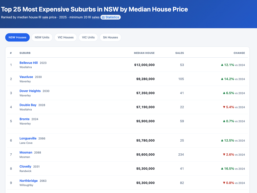Open the Double Bay link

click(x=28, y=105)
